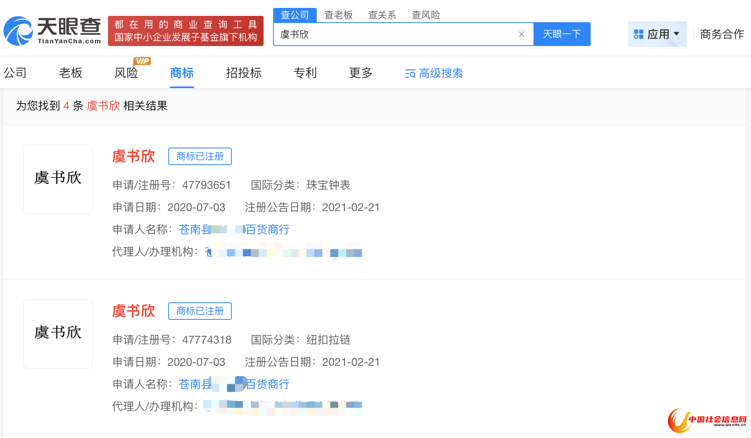The image size is (751, 438).
Task: Select the 专利 category tab
Action: point(305,73)
